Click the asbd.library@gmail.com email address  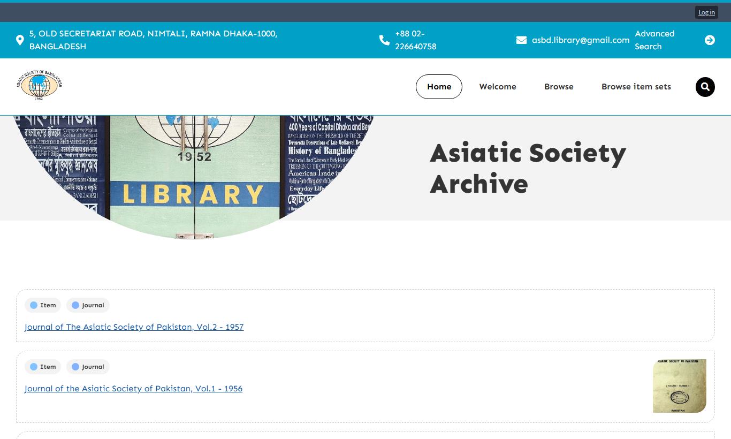click(581, 40)
